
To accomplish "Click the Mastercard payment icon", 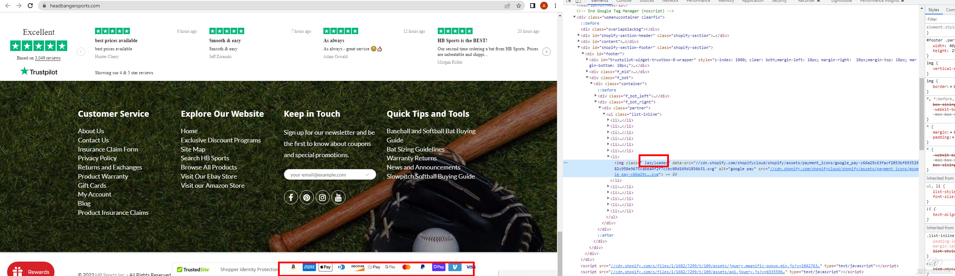I will click(406, 267).
